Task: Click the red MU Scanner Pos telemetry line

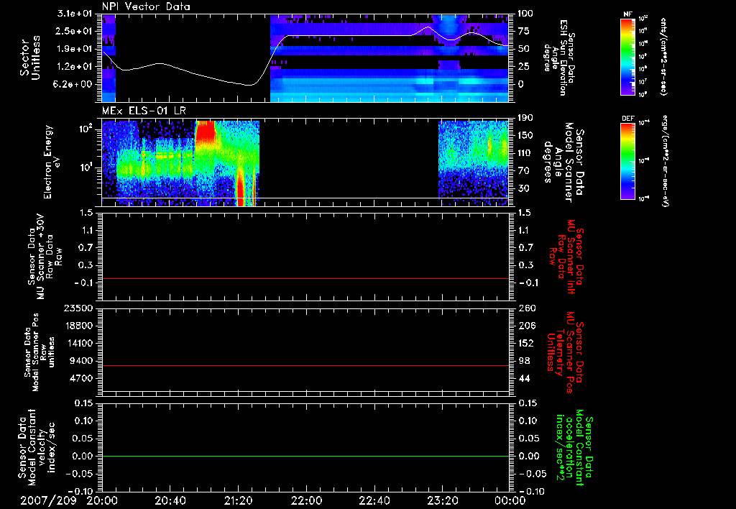Action: click(x=305, y=366)
